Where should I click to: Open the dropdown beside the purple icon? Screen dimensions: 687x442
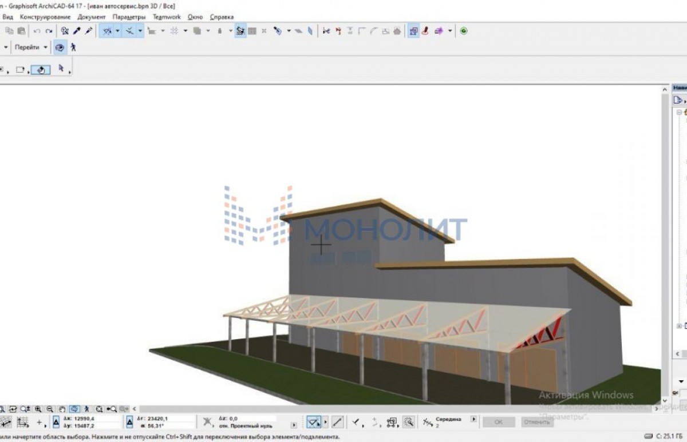point(450,31)
